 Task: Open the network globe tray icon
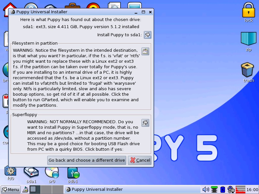click(x=231, y=189)
